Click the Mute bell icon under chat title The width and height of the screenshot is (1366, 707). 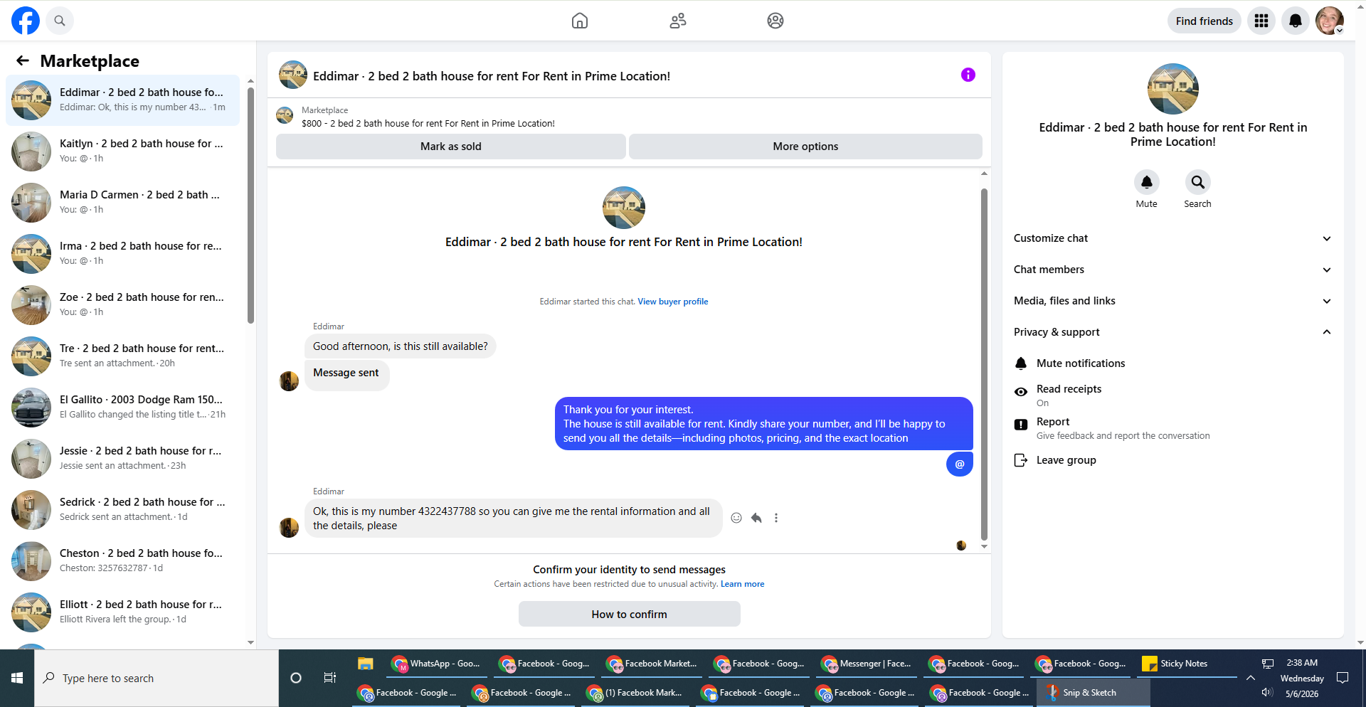[x=1147, y=182]
